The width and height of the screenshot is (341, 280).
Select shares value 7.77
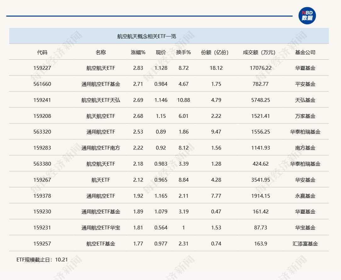coord(216,196)
